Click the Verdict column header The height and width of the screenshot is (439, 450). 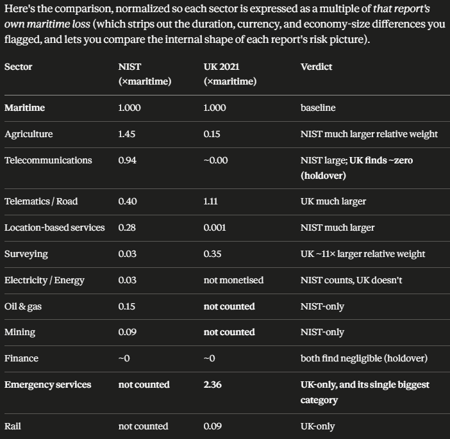pos(316,67)
